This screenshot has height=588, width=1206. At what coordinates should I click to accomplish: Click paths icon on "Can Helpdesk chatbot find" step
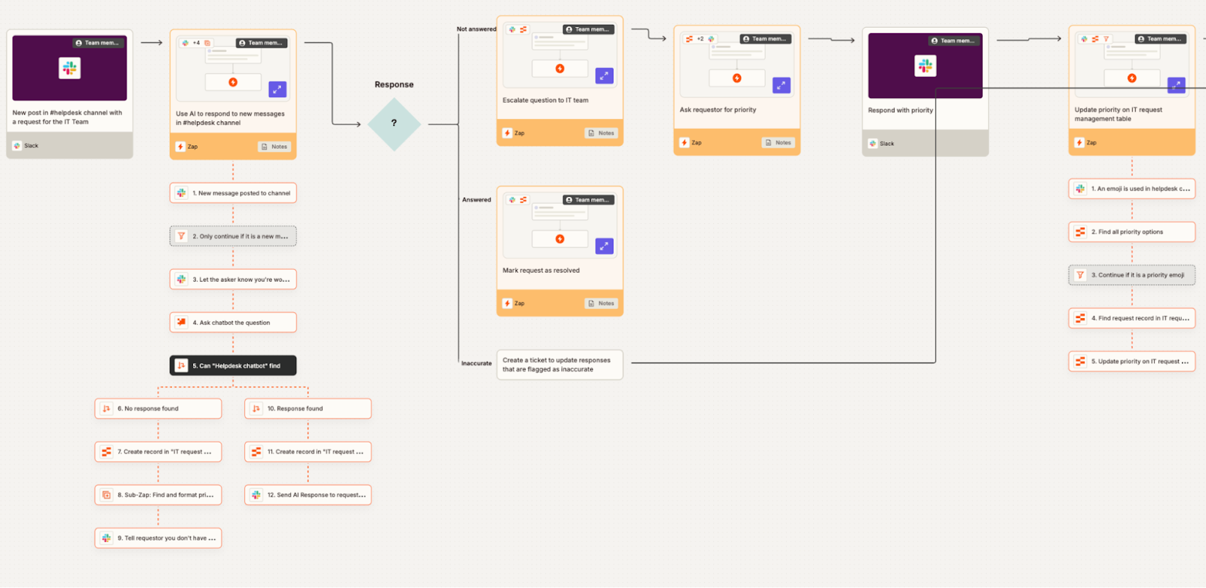(182, 366)
